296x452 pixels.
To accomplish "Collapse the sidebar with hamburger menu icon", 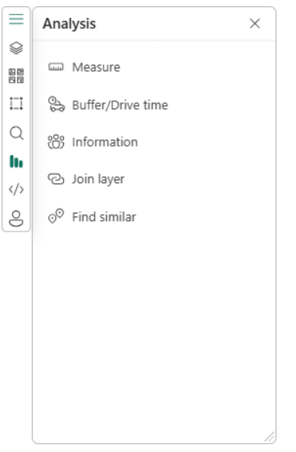I will click(16, 19).
